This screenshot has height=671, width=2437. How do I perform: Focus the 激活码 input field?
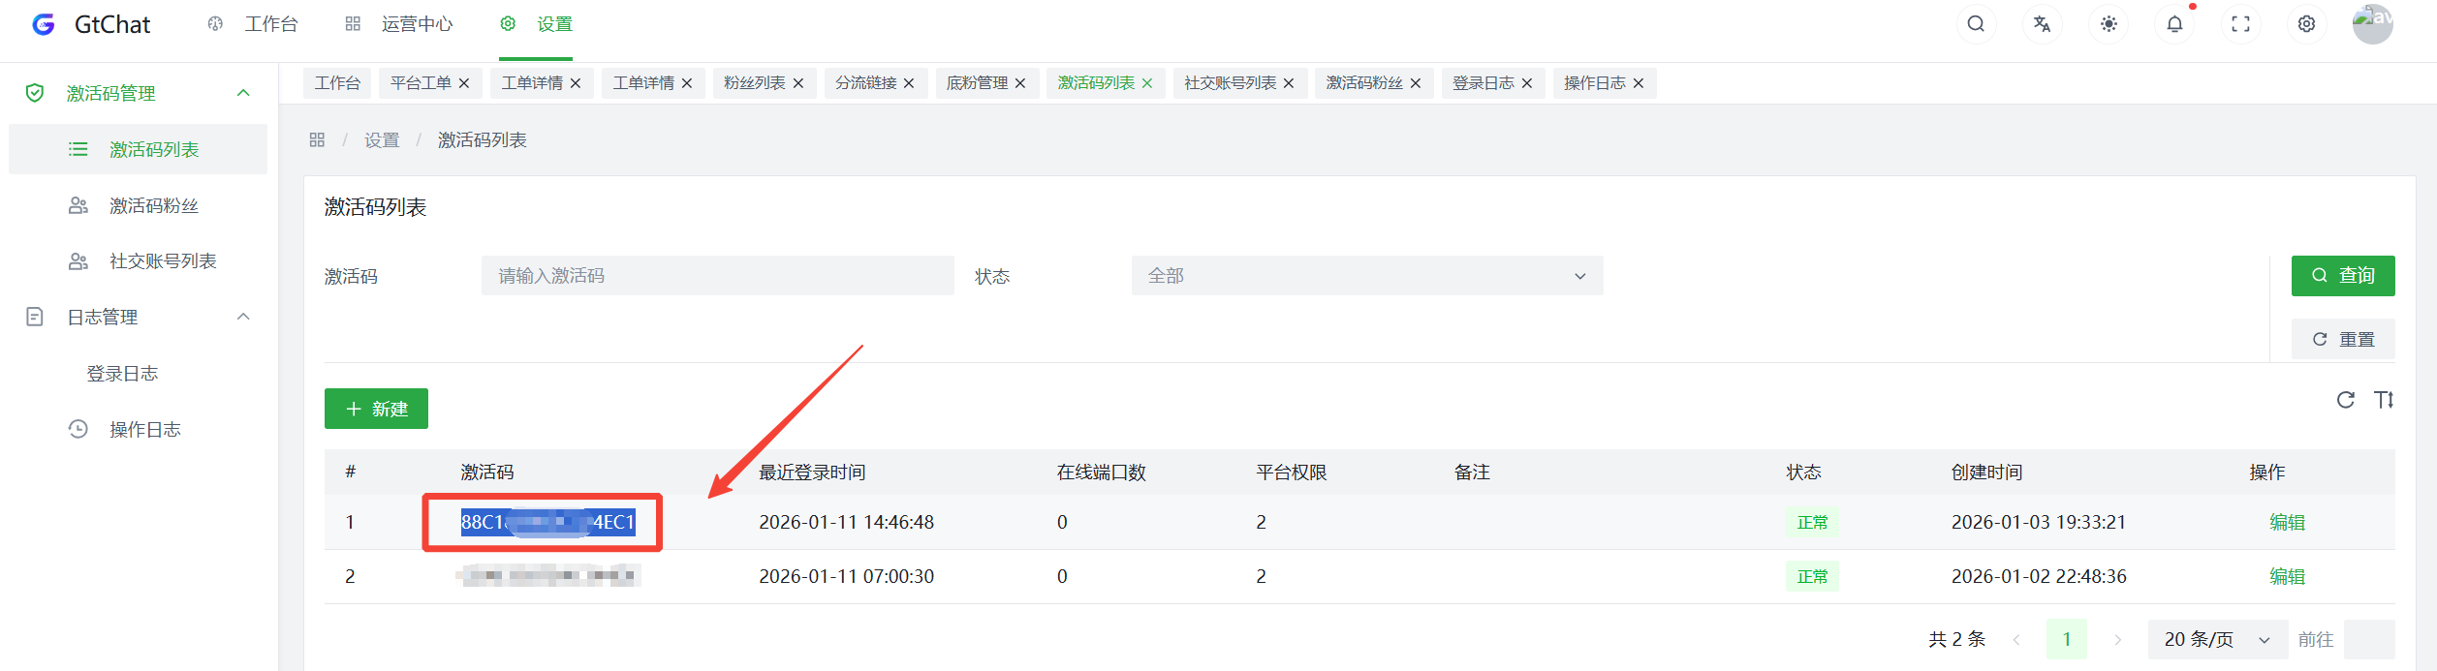(717, 276)
